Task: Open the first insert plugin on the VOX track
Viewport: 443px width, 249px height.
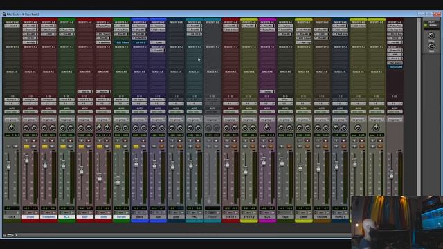Action: 267,26
